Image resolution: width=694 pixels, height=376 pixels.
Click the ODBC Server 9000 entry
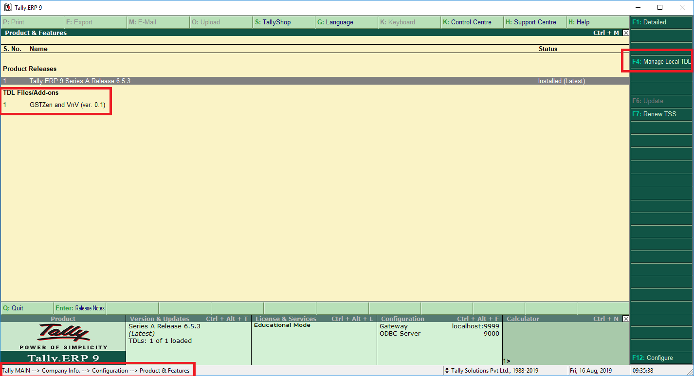[439, 334]
